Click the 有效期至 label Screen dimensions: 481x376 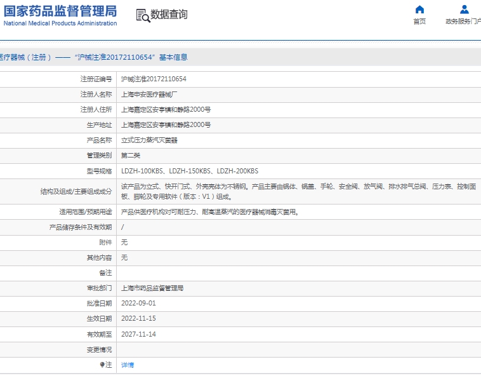(x=99, y=334)
